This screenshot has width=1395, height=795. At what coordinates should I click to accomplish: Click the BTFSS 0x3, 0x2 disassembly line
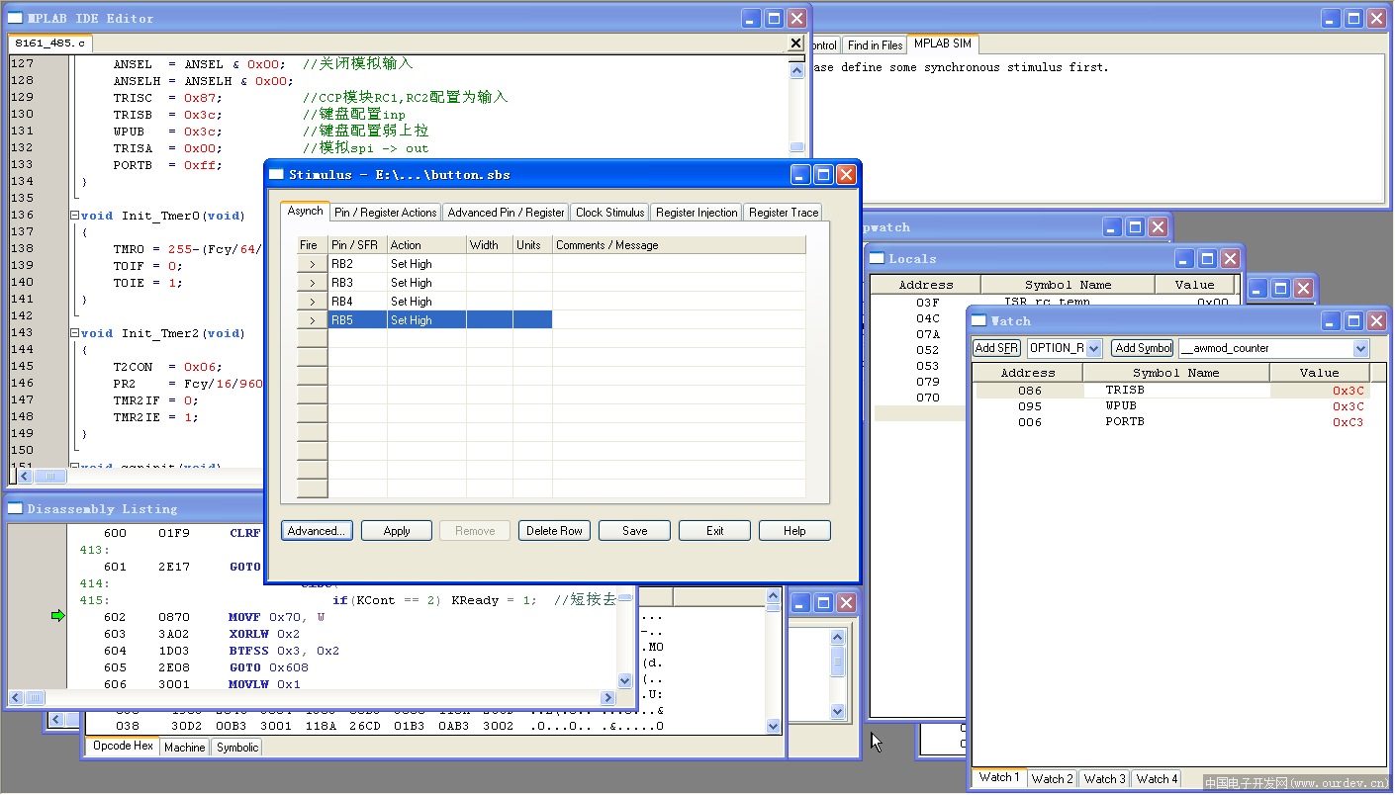[284, 651]
